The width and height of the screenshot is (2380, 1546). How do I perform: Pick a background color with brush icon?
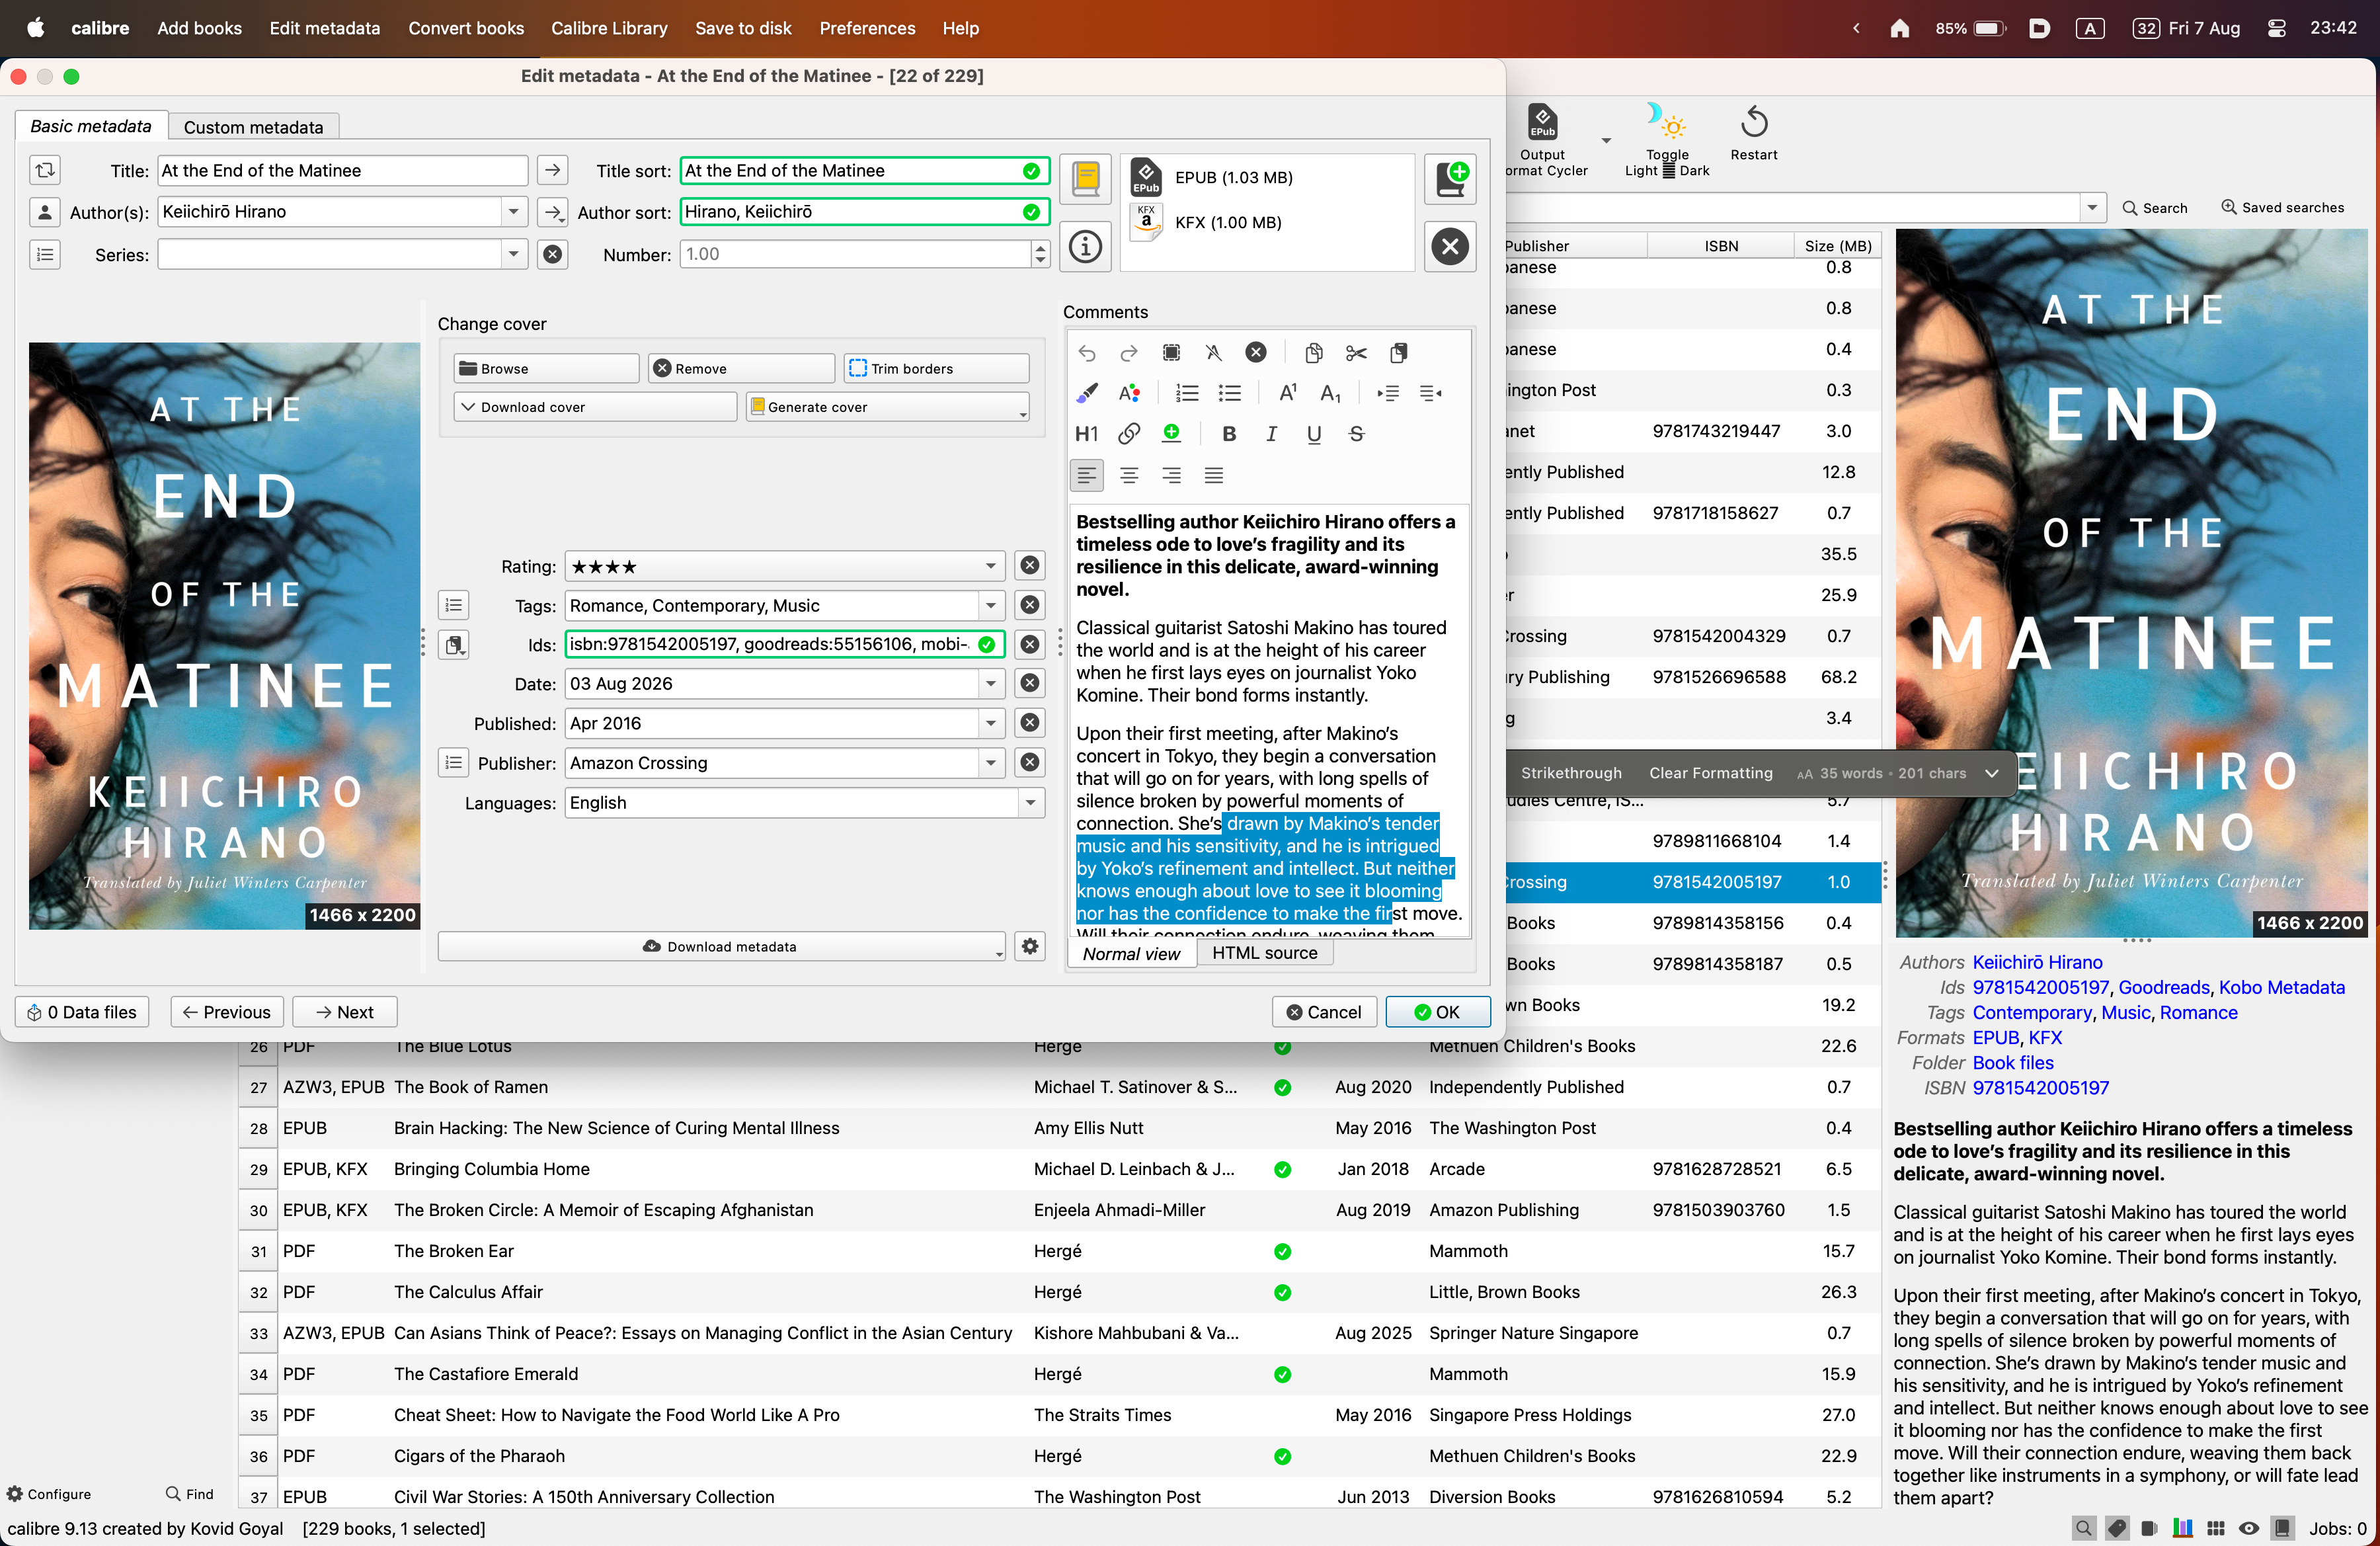click(1087, 393)
